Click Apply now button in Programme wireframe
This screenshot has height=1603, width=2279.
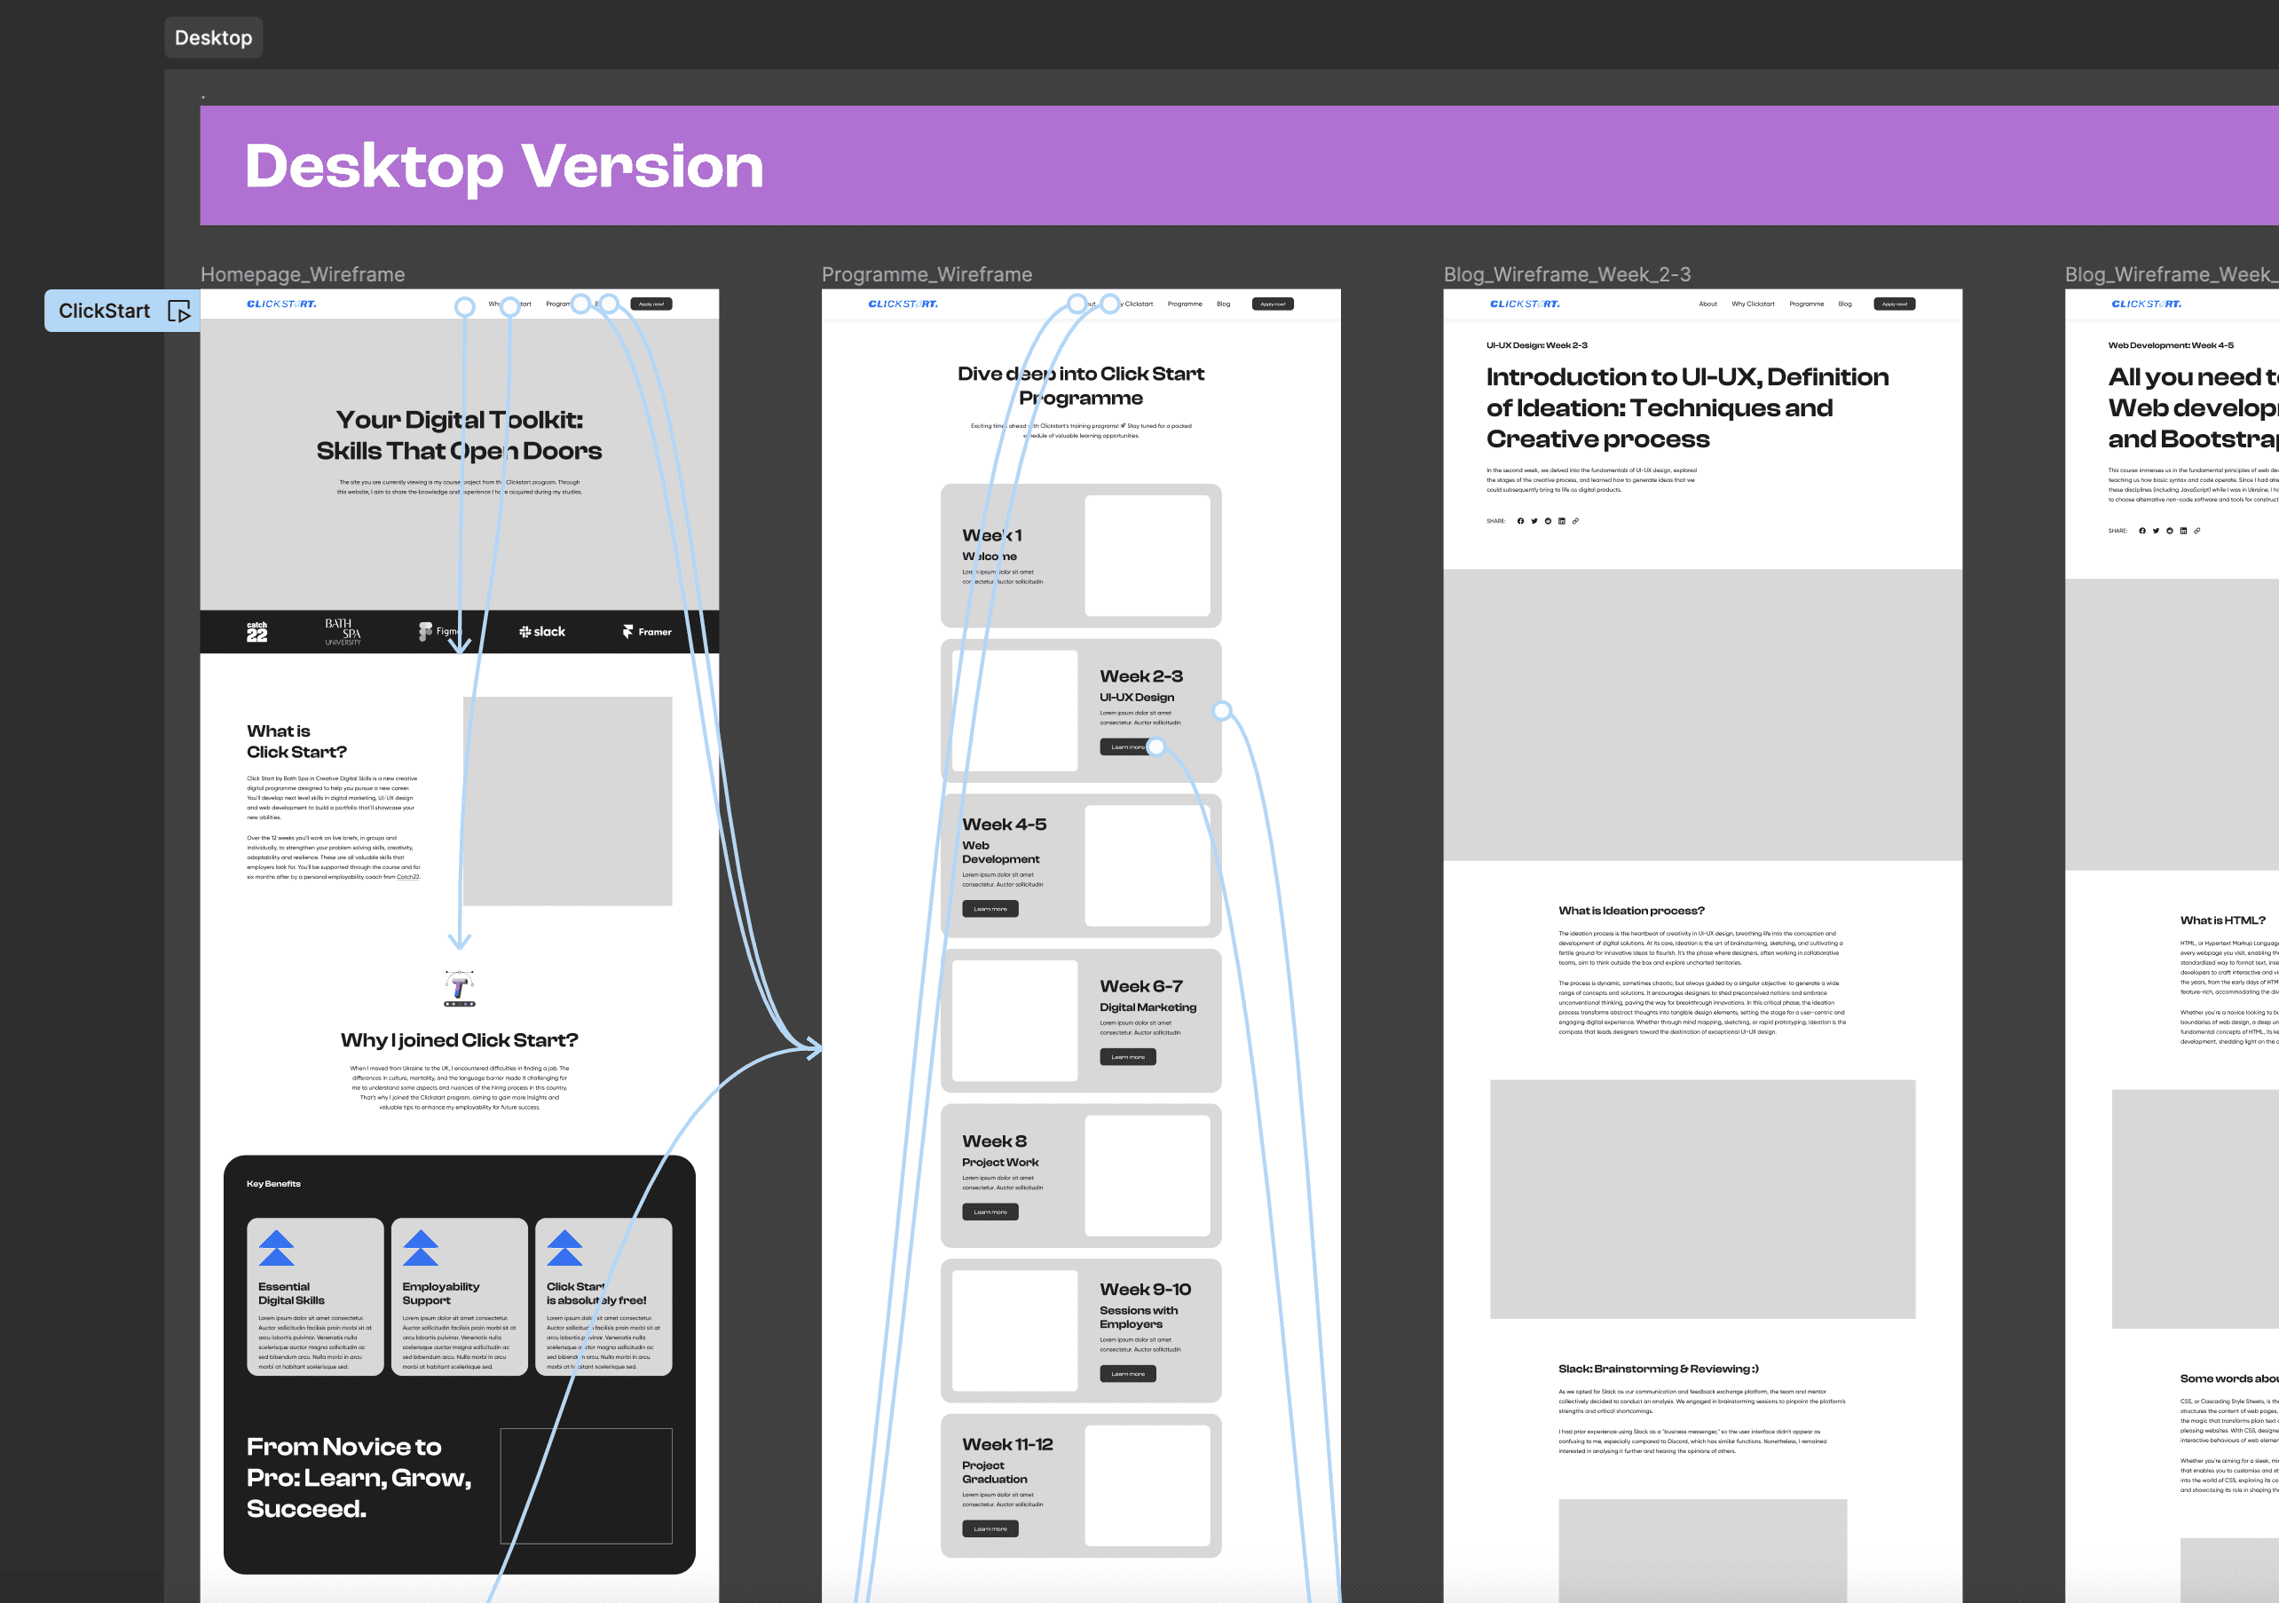pyautogui.click(x=1273, y=304)
